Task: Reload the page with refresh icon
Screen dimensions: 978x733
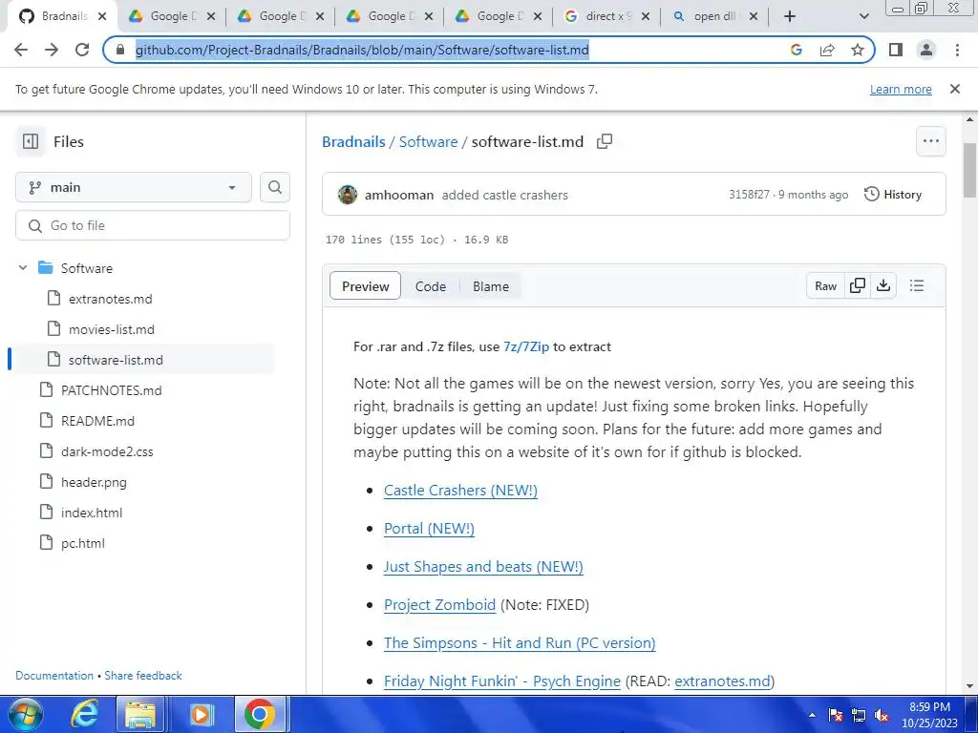Action: click(x=82, y=50)
